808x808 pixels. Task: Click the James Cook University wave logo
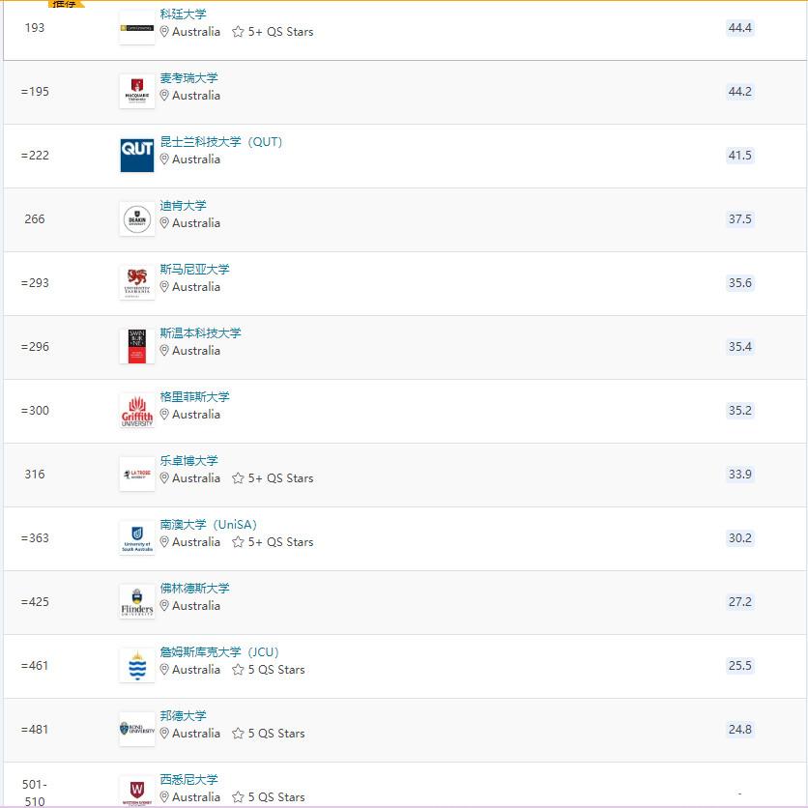point(137,665)
